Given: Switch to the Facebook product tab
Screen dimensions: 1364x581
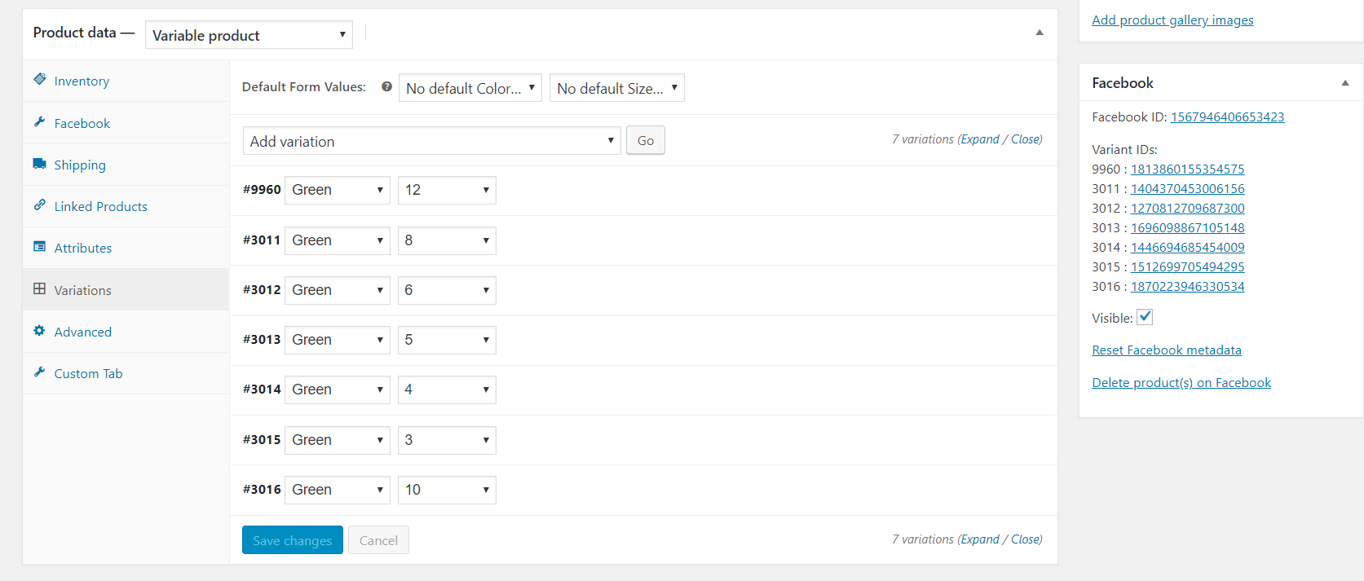Looking at the screenshot, I should pyautogui.click(x=126, y=123).
